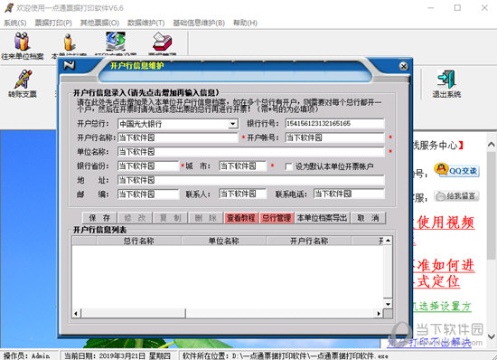Click the 总行名称 column header
497x360 pixels.
click(139, 242)
